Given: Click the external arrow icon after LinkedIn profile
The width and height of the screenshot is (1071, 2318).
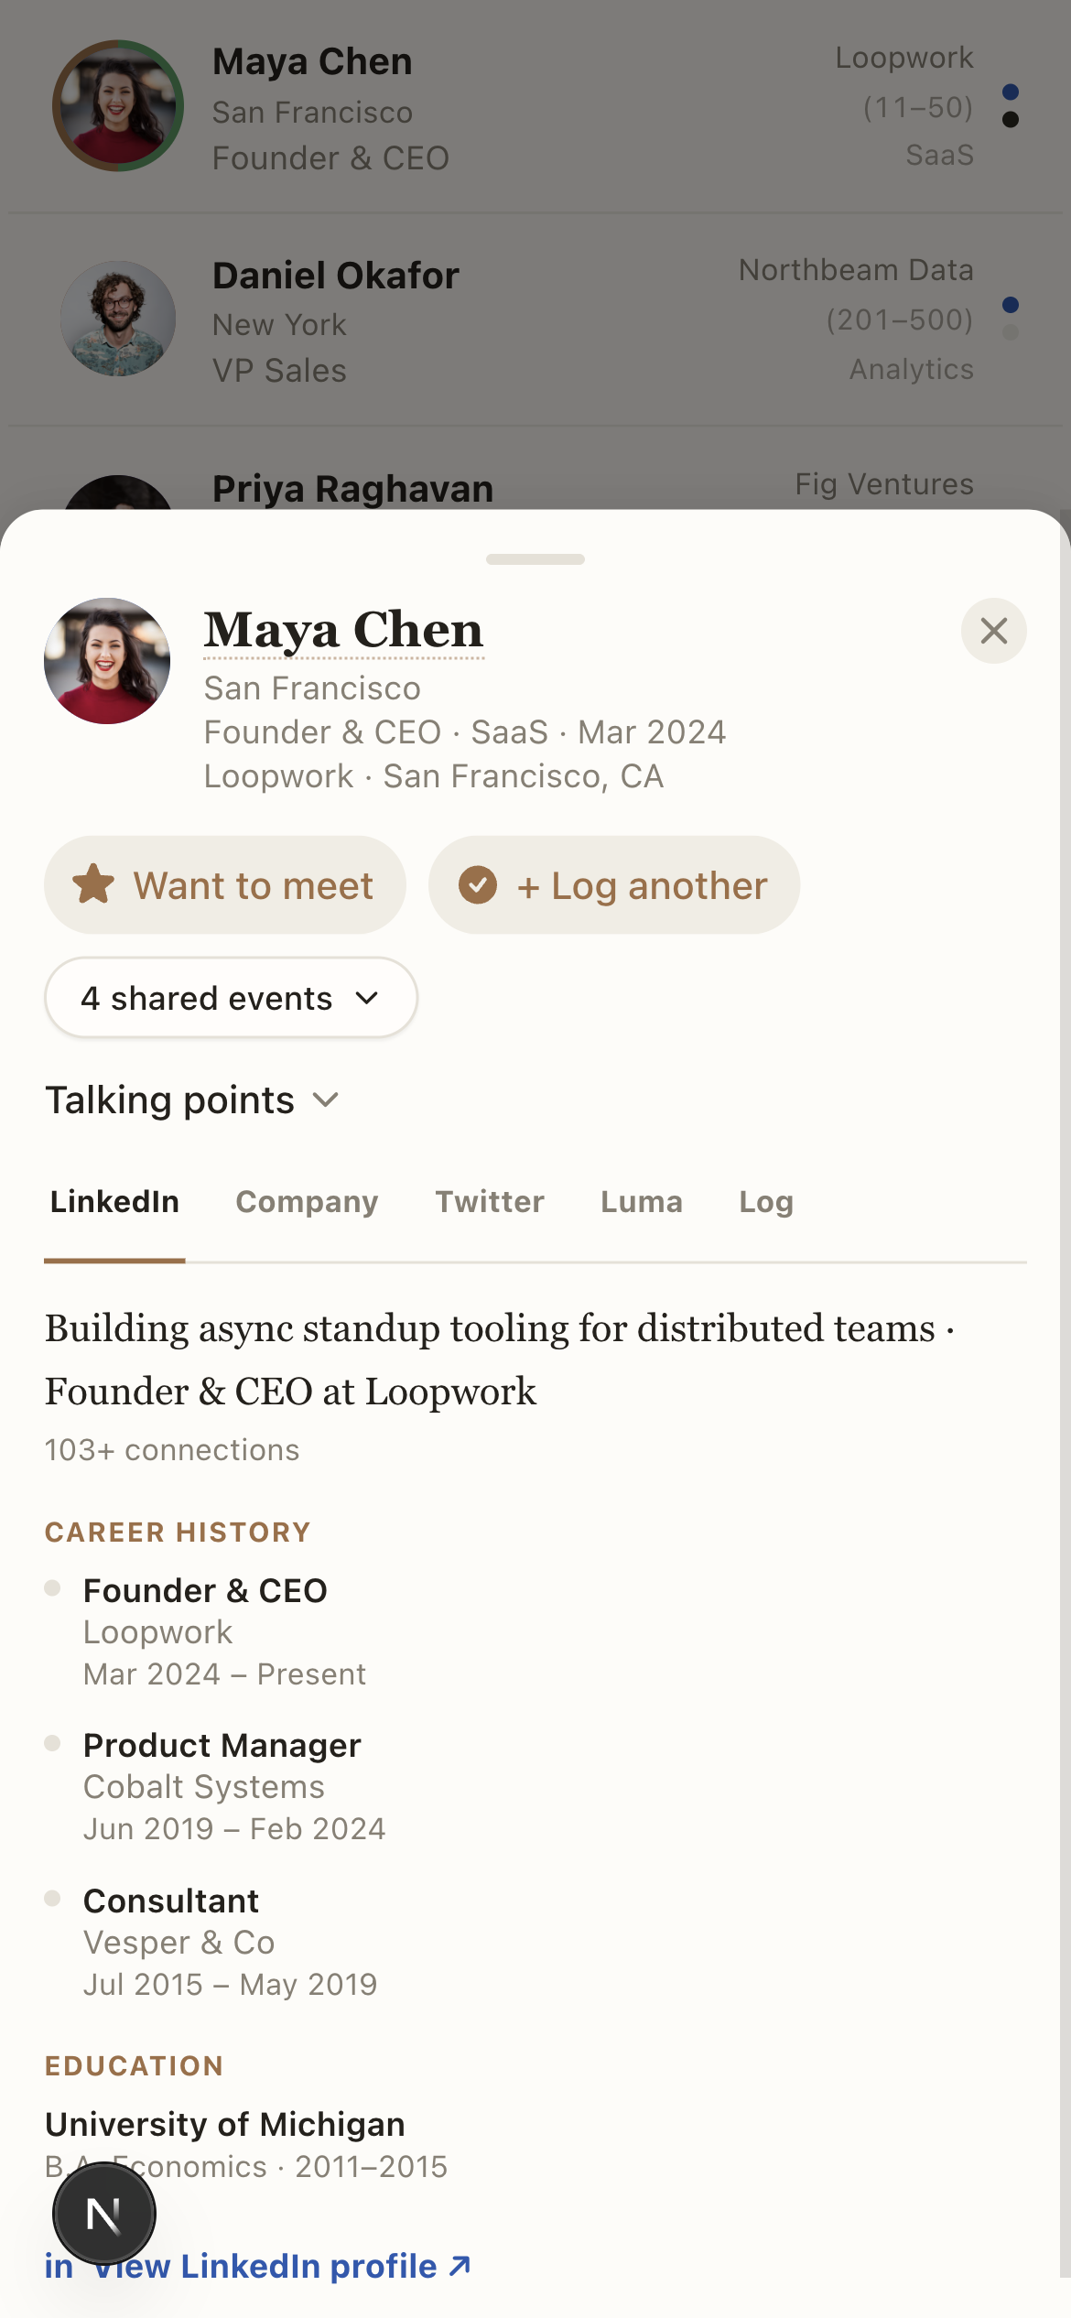Looking at the screenshot, I should [460, 2266].
